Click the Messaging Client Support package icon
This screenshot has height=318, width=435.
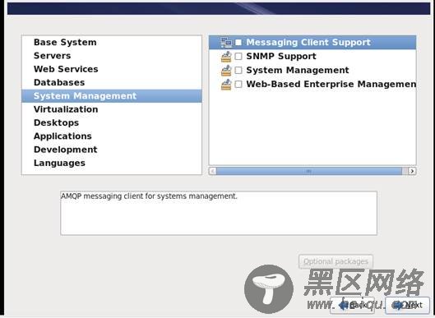226,43
